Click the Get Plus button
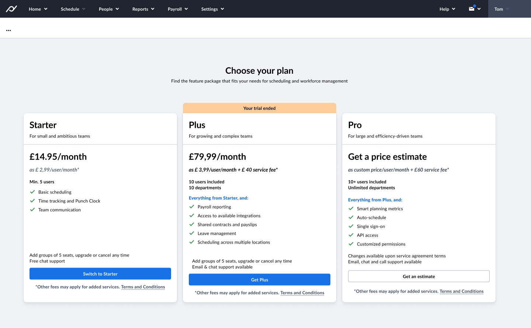The height and width of the screenshot is (328, 531). [x=260, y=280]
